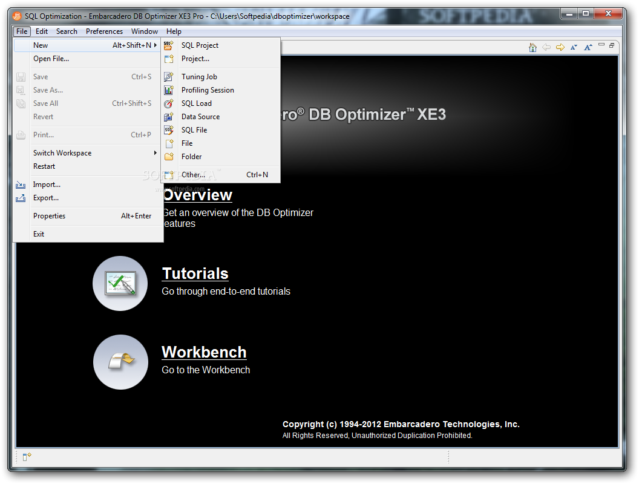Open the Workbench link
The image size is (639, 484).
pyautogui.click(x=204, y=352)
